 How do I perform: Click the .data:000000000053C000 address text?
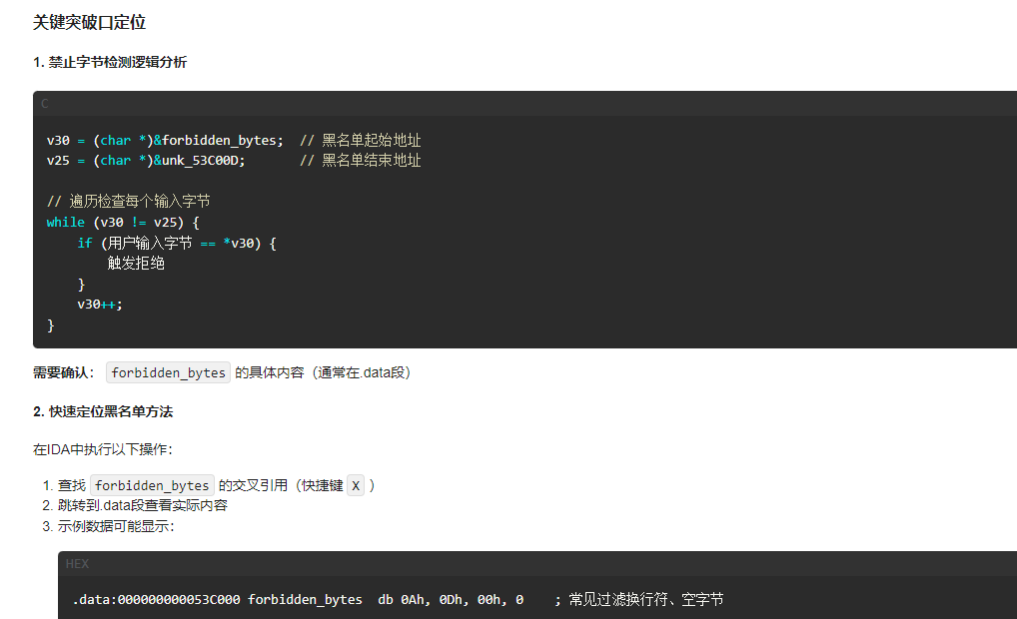coord(156,600)
